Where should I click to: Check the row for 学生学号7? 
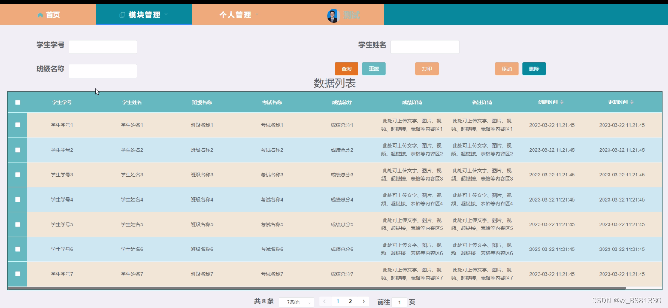point(17,274)
